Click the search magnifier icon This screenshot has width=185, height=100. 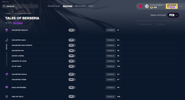pyautogui.click(x=4, y=6)
